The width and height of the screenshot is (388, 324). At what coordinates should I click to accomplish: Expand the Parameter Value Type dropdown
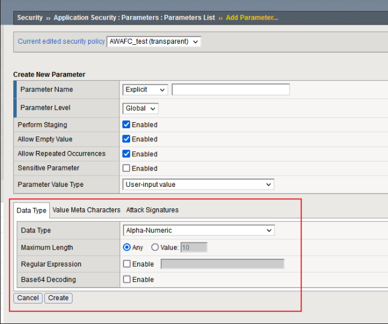pyautogui.click(x=198, y=184)
